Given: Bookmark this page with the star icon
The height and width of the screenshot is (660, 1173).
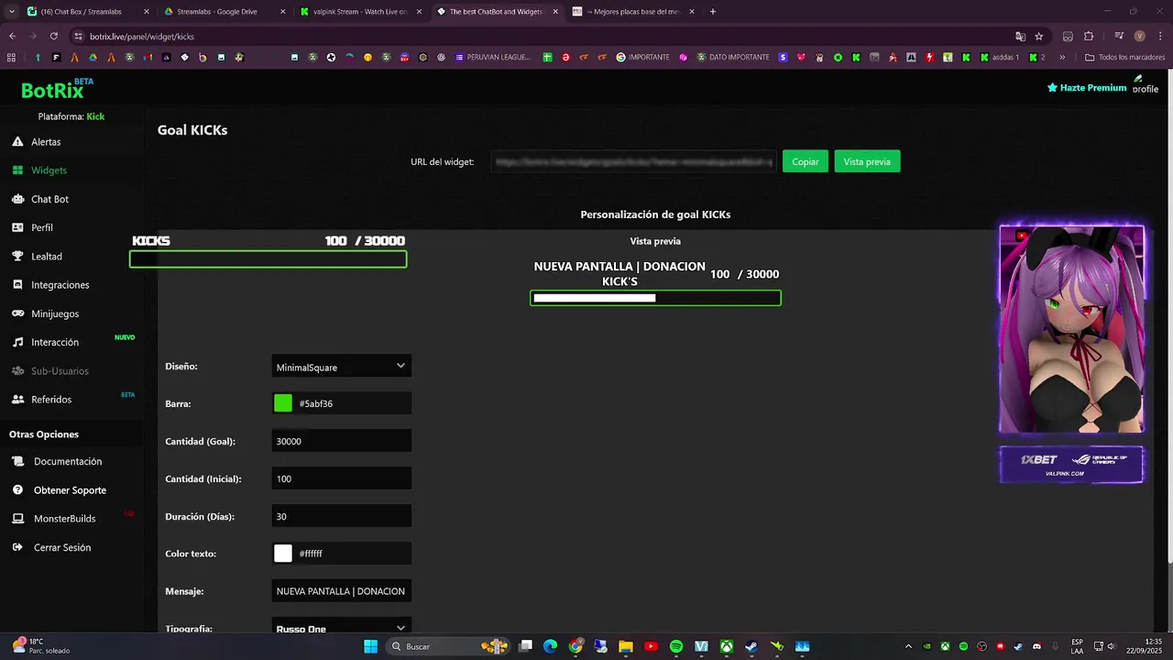Looking at the screenshot, I should [x=1039, y=37].
